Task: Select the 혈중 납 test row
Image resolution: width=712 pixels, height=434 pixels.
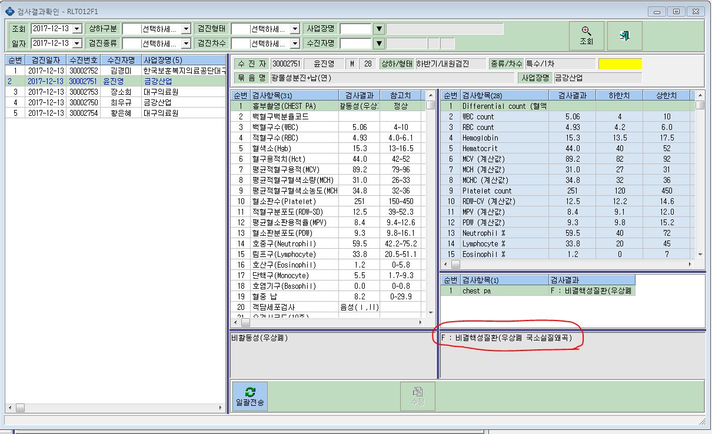Action: point(328,296)
